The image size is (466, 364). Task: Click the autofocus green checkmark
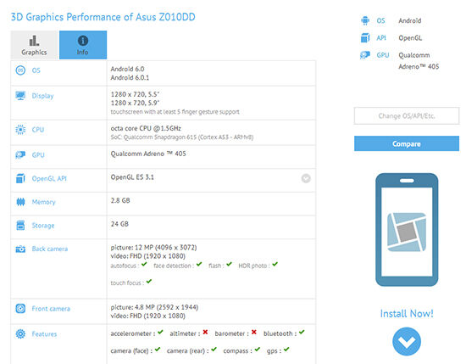click(x=144, y=264)
